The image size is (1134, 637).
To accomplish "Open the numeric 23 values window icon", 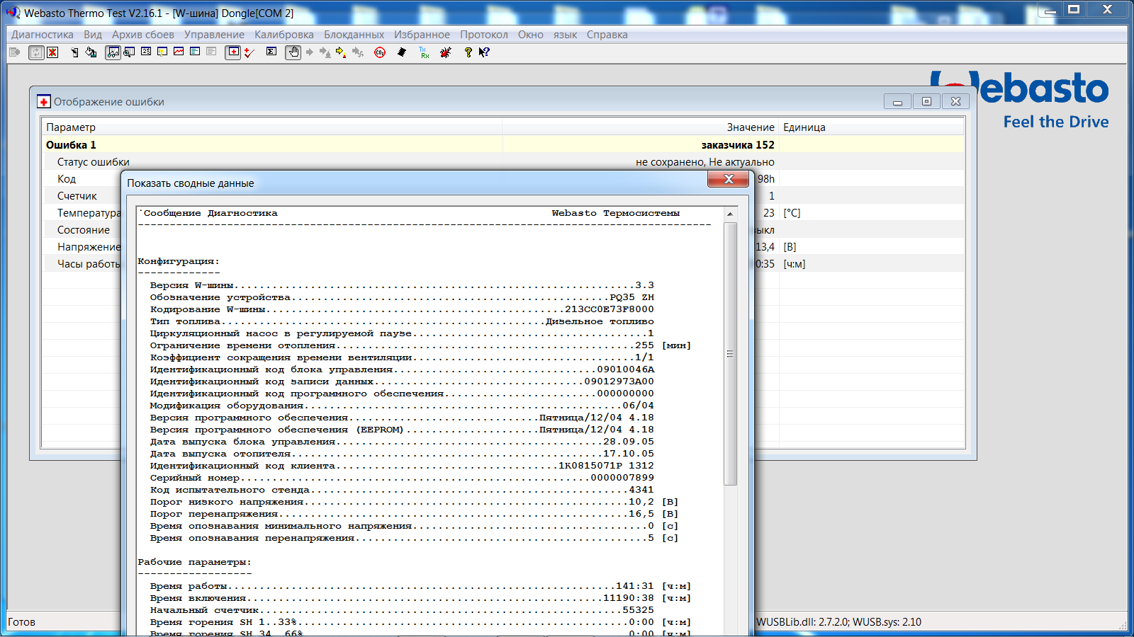I will coord(146,52).
